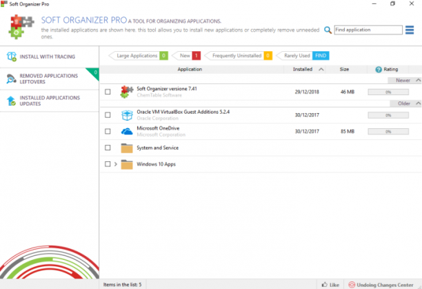Click the System and Service folder icon
Screen dimensions: 422x289
(x=127, y=148)
